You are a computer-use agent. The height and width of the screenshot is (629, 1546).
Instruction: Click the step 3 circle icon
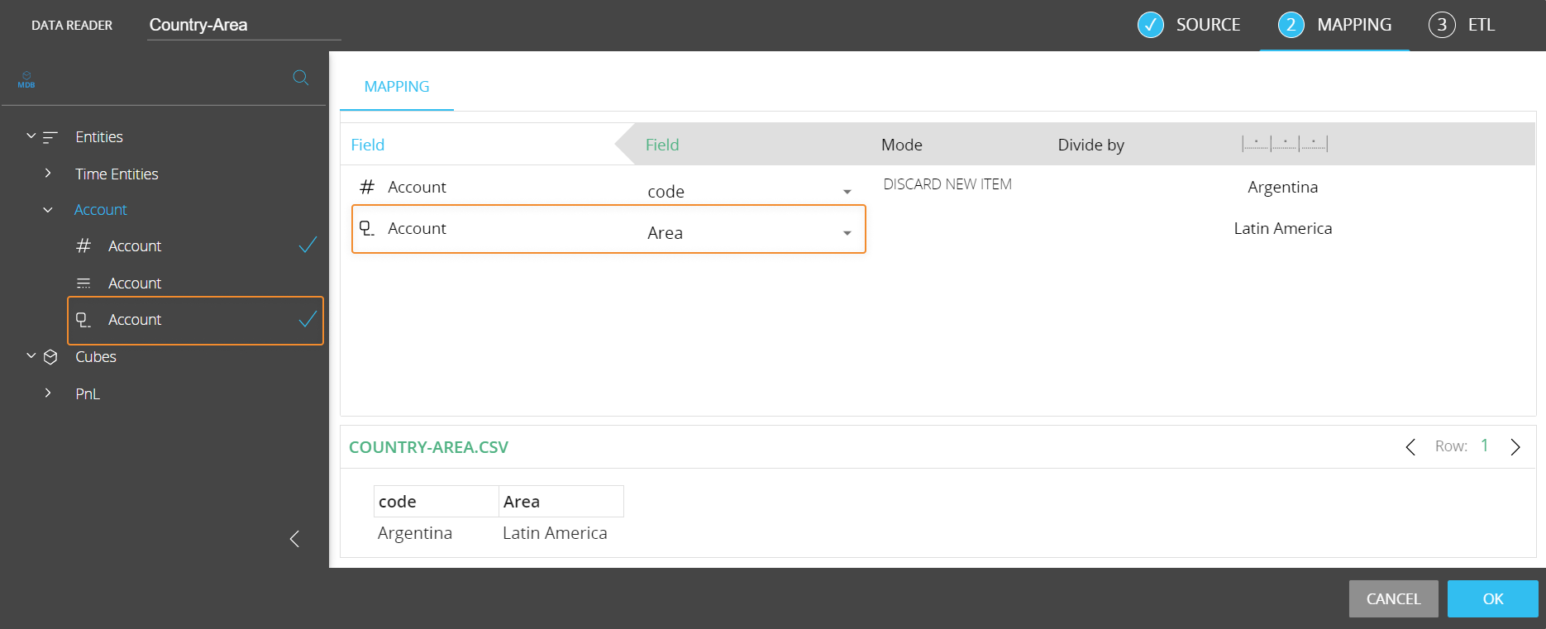pyautogui.click(x=1442, y=25)
